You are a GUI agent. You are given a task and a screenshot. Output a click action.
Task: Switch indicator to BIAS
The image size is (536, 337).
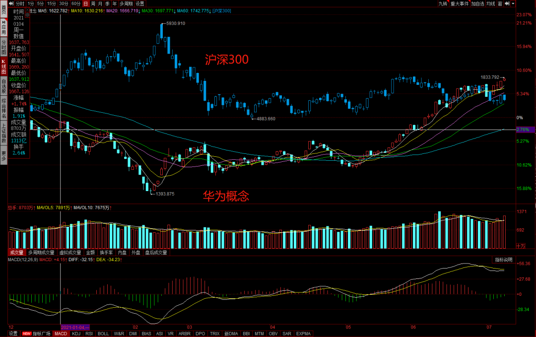[146, 334]
